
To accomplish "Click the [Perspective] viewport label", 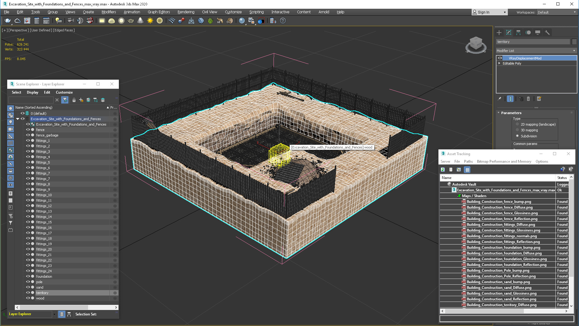I will pyautogui.click(x=19, y=30).
